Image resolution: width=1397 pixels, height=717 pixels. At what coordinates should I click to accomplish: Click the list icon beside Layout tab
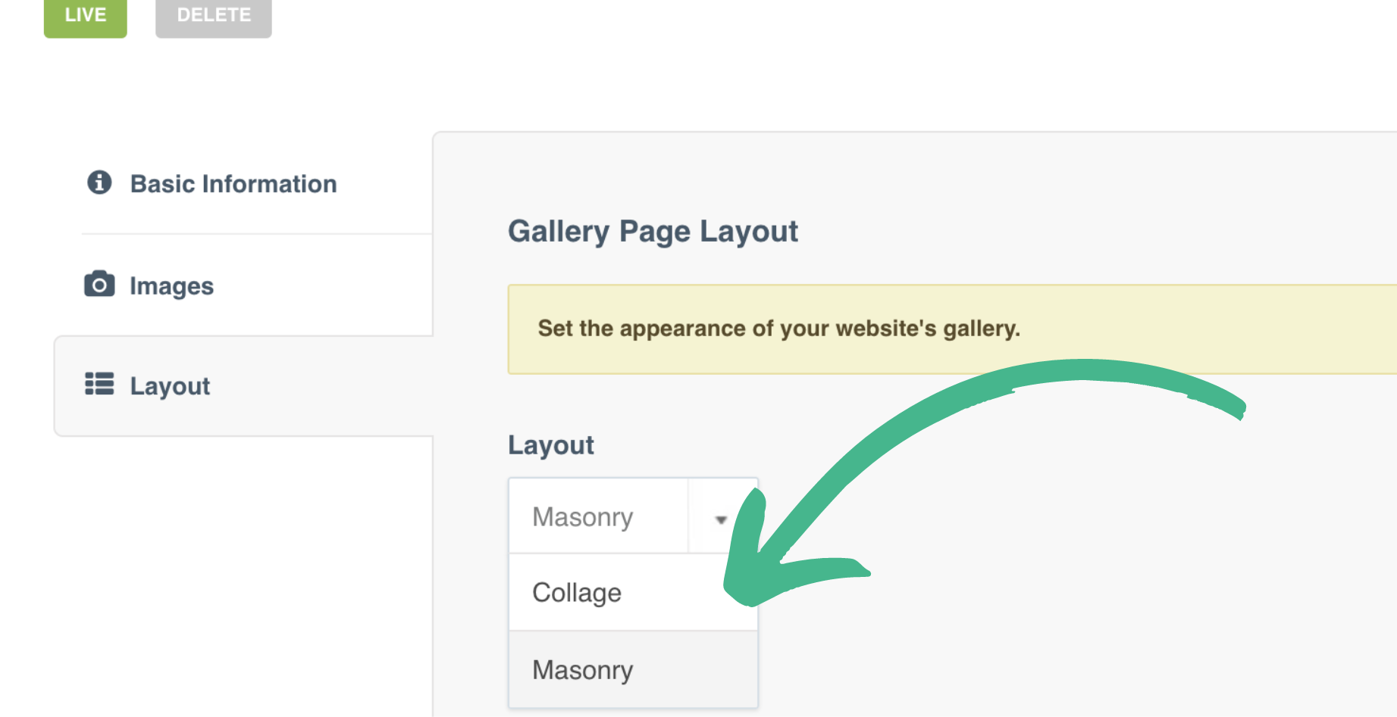pos(99,385)
